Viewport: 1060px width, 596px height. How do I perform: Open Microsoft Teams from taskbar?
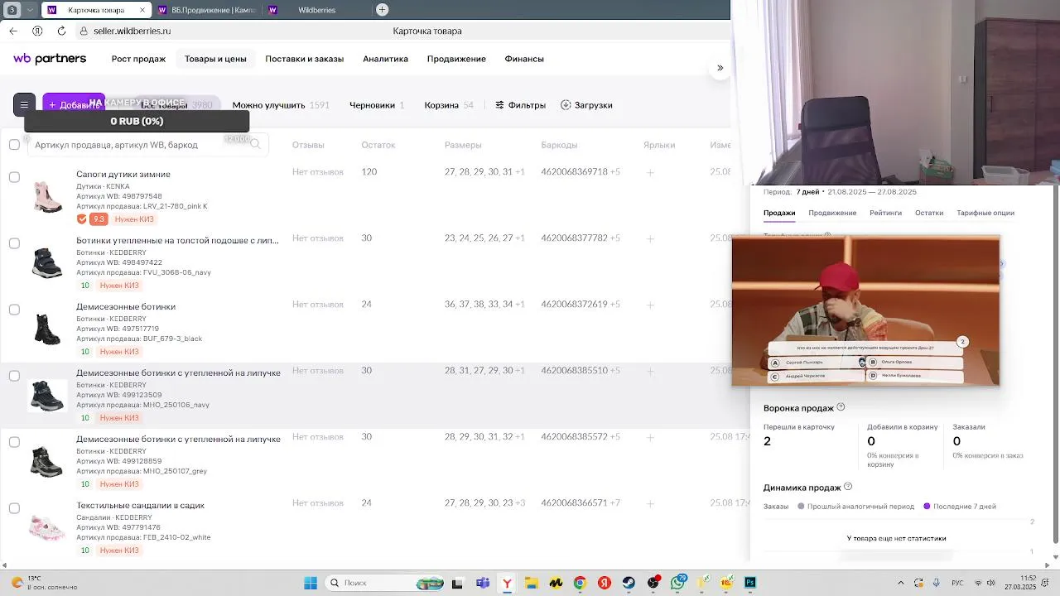coord(483,583)
